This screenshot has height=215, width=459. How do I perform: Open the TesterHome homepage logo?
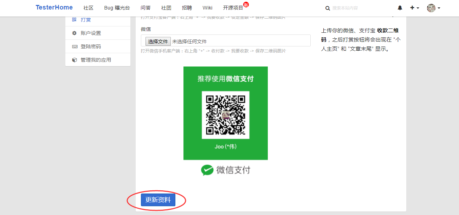coord(54,7)
